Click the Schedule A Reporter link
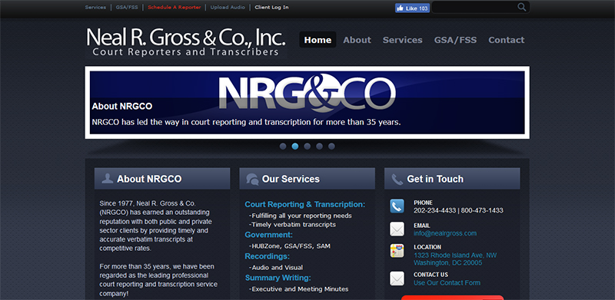 [x=175, y=8]
